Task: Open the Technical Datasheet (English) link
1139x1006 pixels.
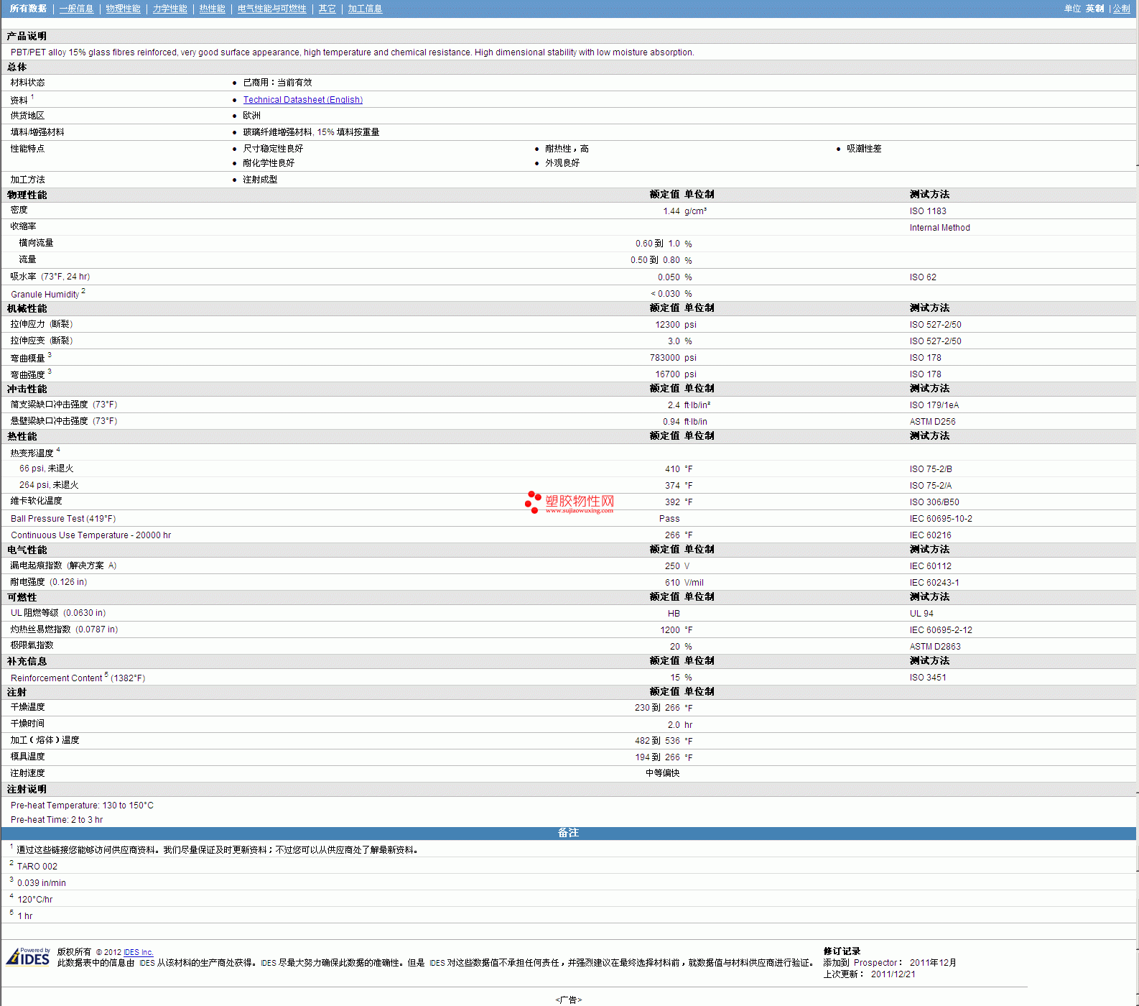Action: point(302,100)
